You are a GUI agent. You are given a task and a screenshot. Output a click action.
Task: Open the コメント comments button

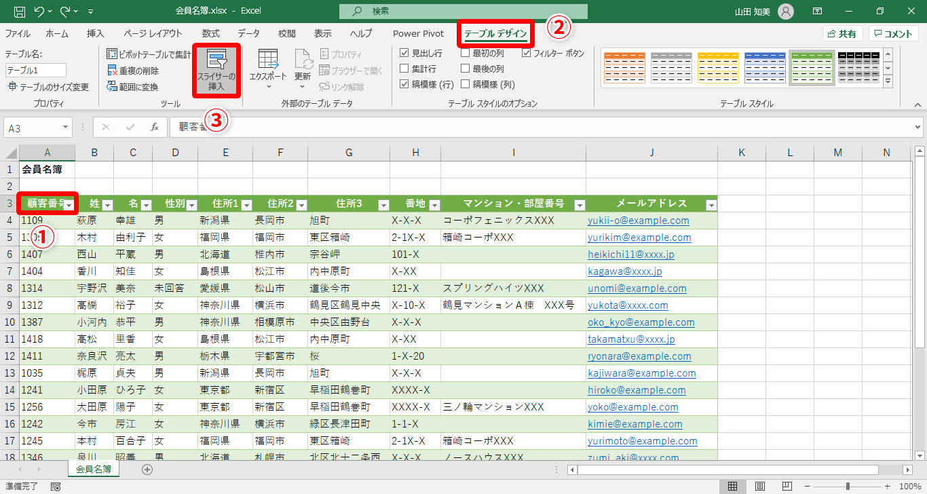pos(893,34)
